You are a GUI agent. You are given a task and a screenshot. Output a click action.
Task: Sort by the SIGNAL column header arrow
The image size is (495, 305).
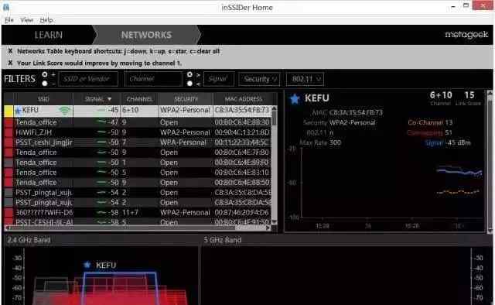[x=110, y=99]
